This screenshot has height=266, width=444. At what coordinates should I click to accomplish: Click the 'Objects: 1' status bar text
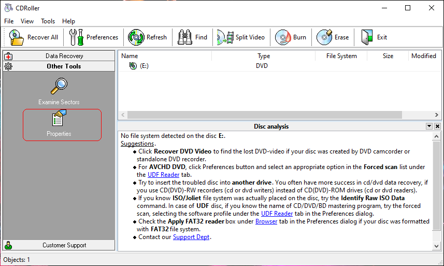[x=17, y=259]
